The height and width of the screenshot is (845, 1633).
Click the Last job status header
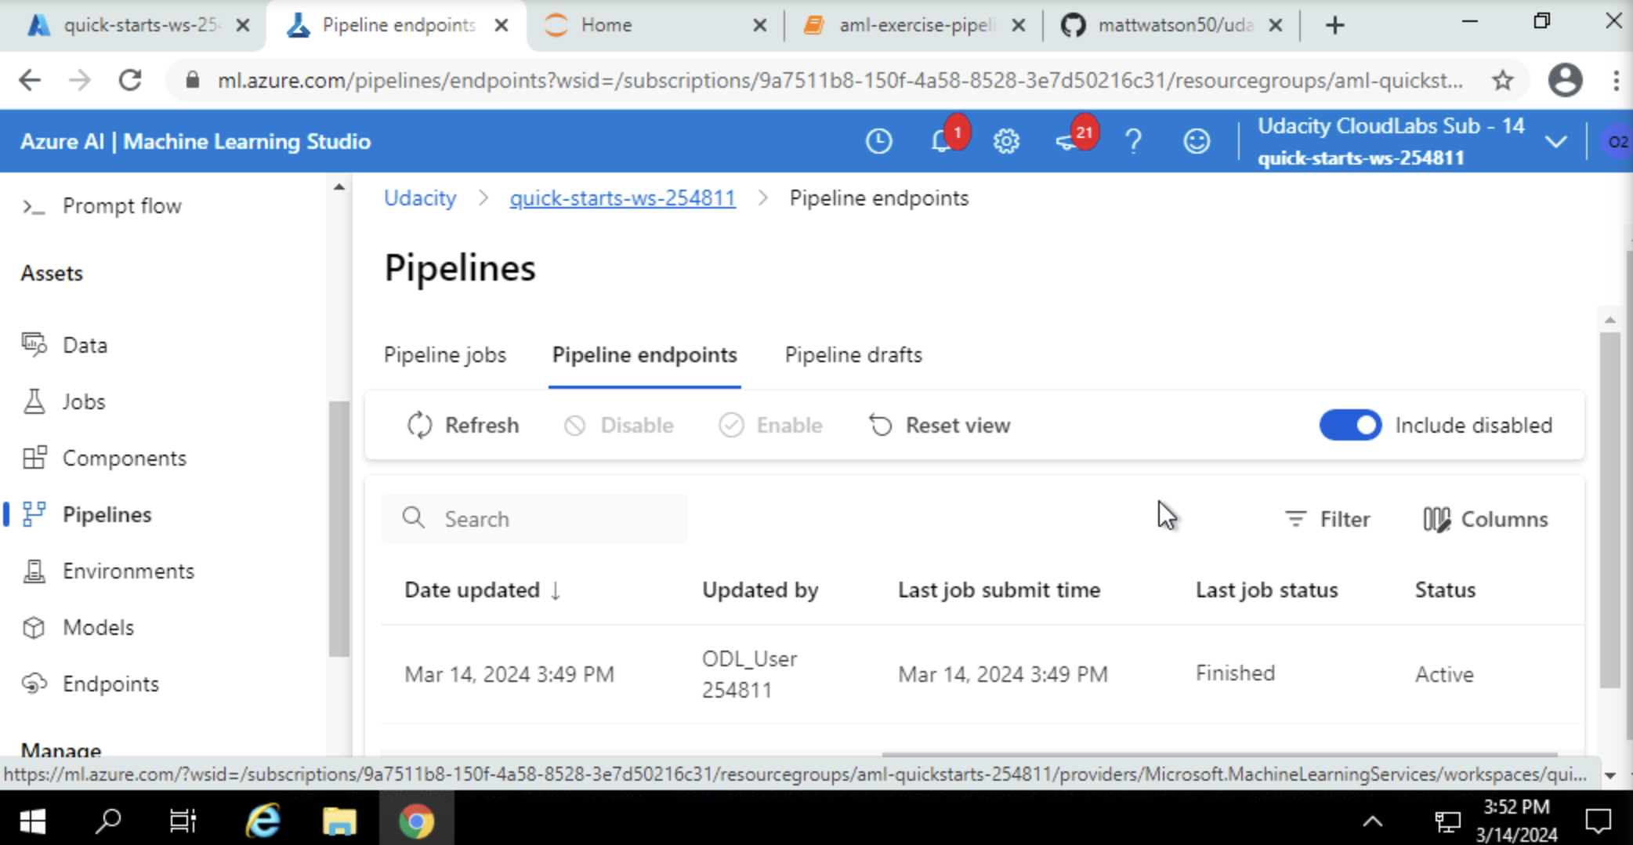[1266, 590]
